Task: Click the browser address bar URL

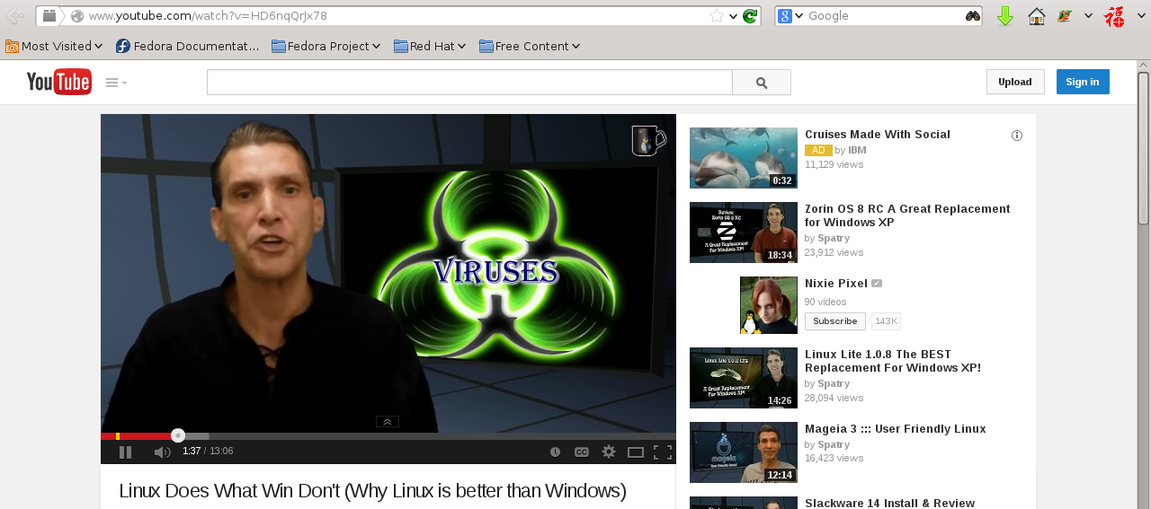Action: point(208,16)
